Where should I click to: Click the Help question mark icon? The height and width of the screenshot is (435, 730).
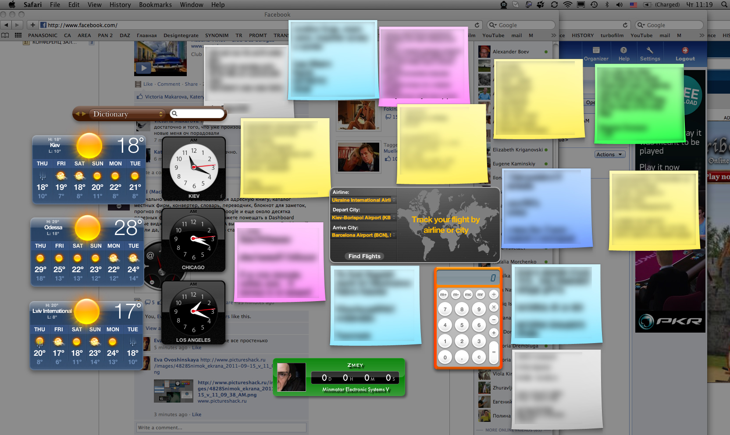(x=623, y=50)
